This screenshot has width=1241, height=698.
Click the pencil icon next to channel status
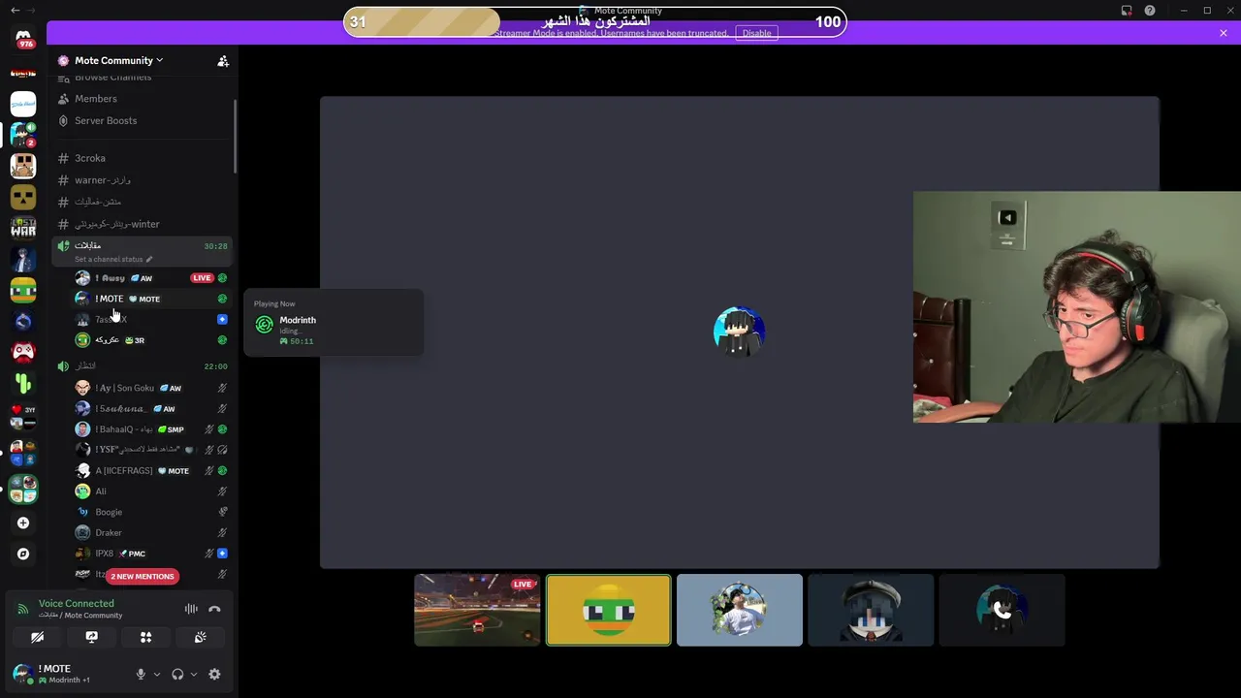coord(149,259)
